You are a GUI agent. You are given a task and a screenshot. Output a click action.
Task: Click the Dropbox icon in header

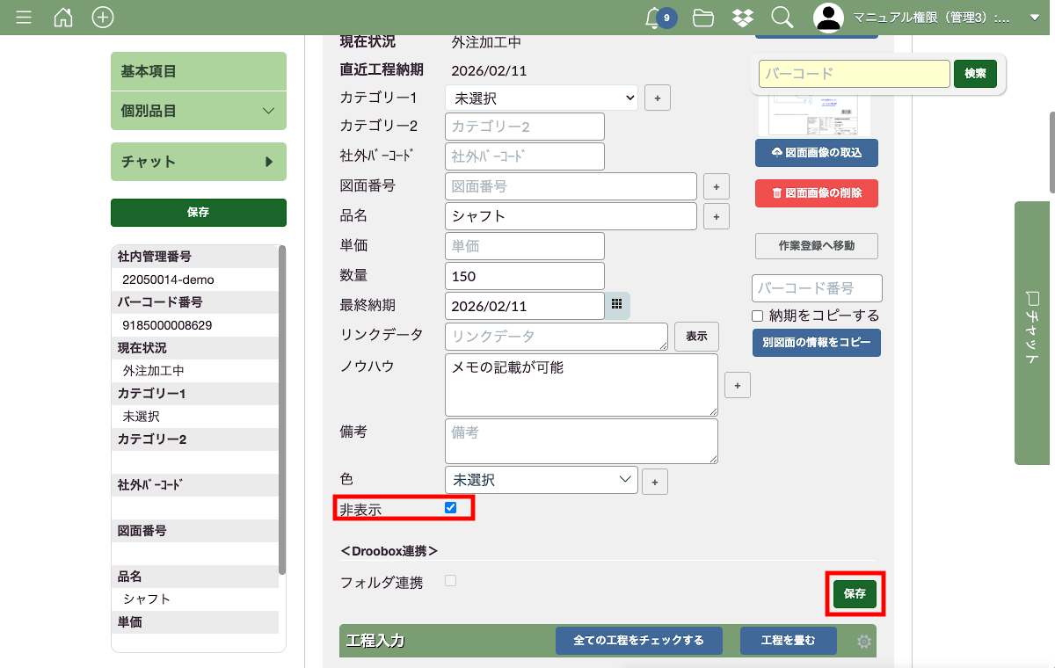pos(742,18)
